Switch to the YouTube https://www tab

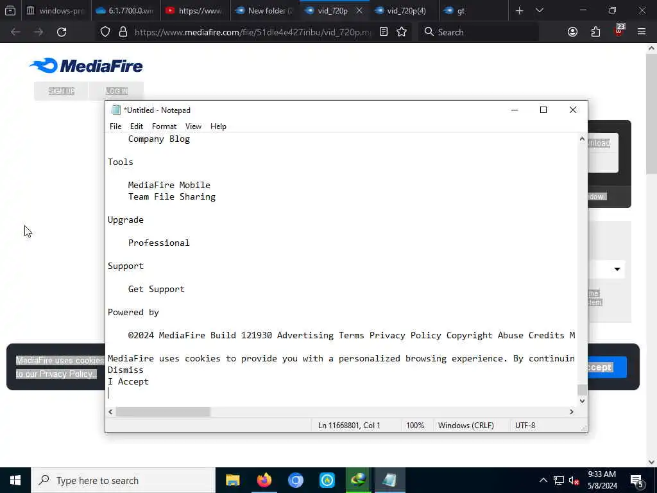(195, 10)
